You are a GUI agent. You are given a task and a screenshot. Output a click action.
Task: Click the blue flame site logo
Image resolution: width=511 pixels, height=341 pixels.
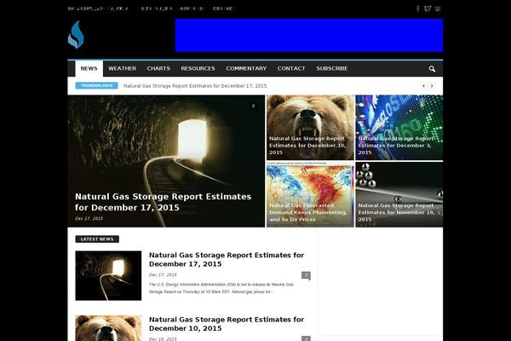pos(76,35)
